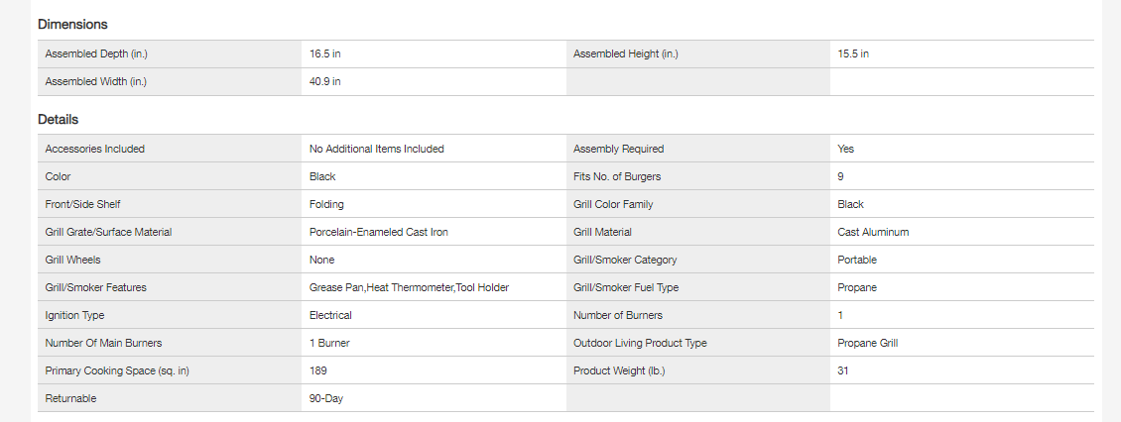This screenshot has height=422, width=1121.
Task: Click the Propane Grill product type value
Action: point(868,343)
